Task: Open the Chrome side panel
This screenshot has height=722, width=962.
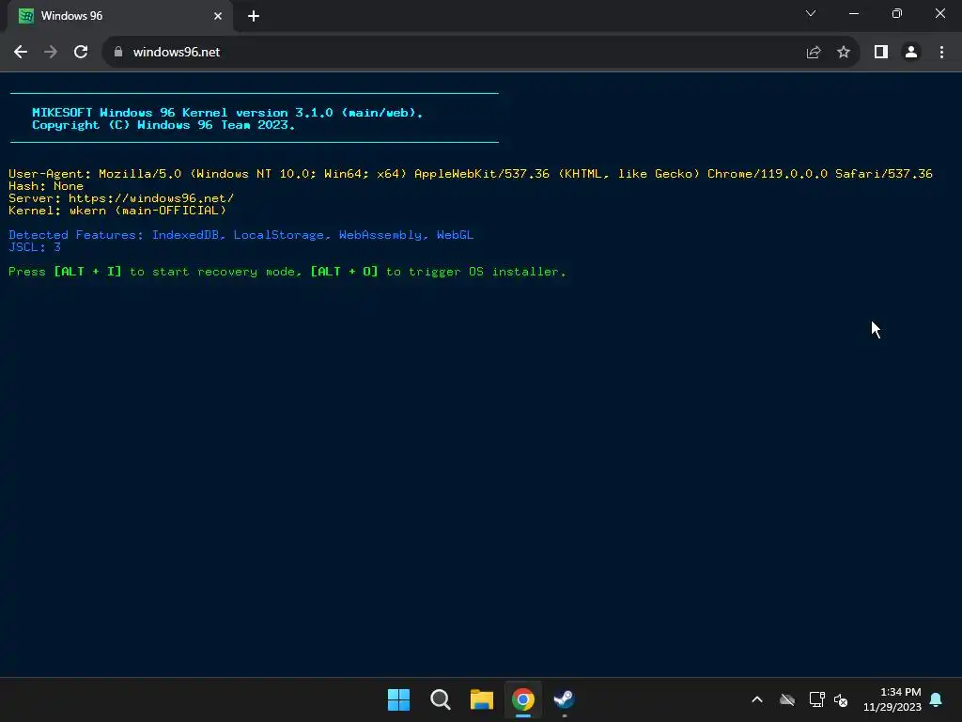Action: tap(881, 53)
